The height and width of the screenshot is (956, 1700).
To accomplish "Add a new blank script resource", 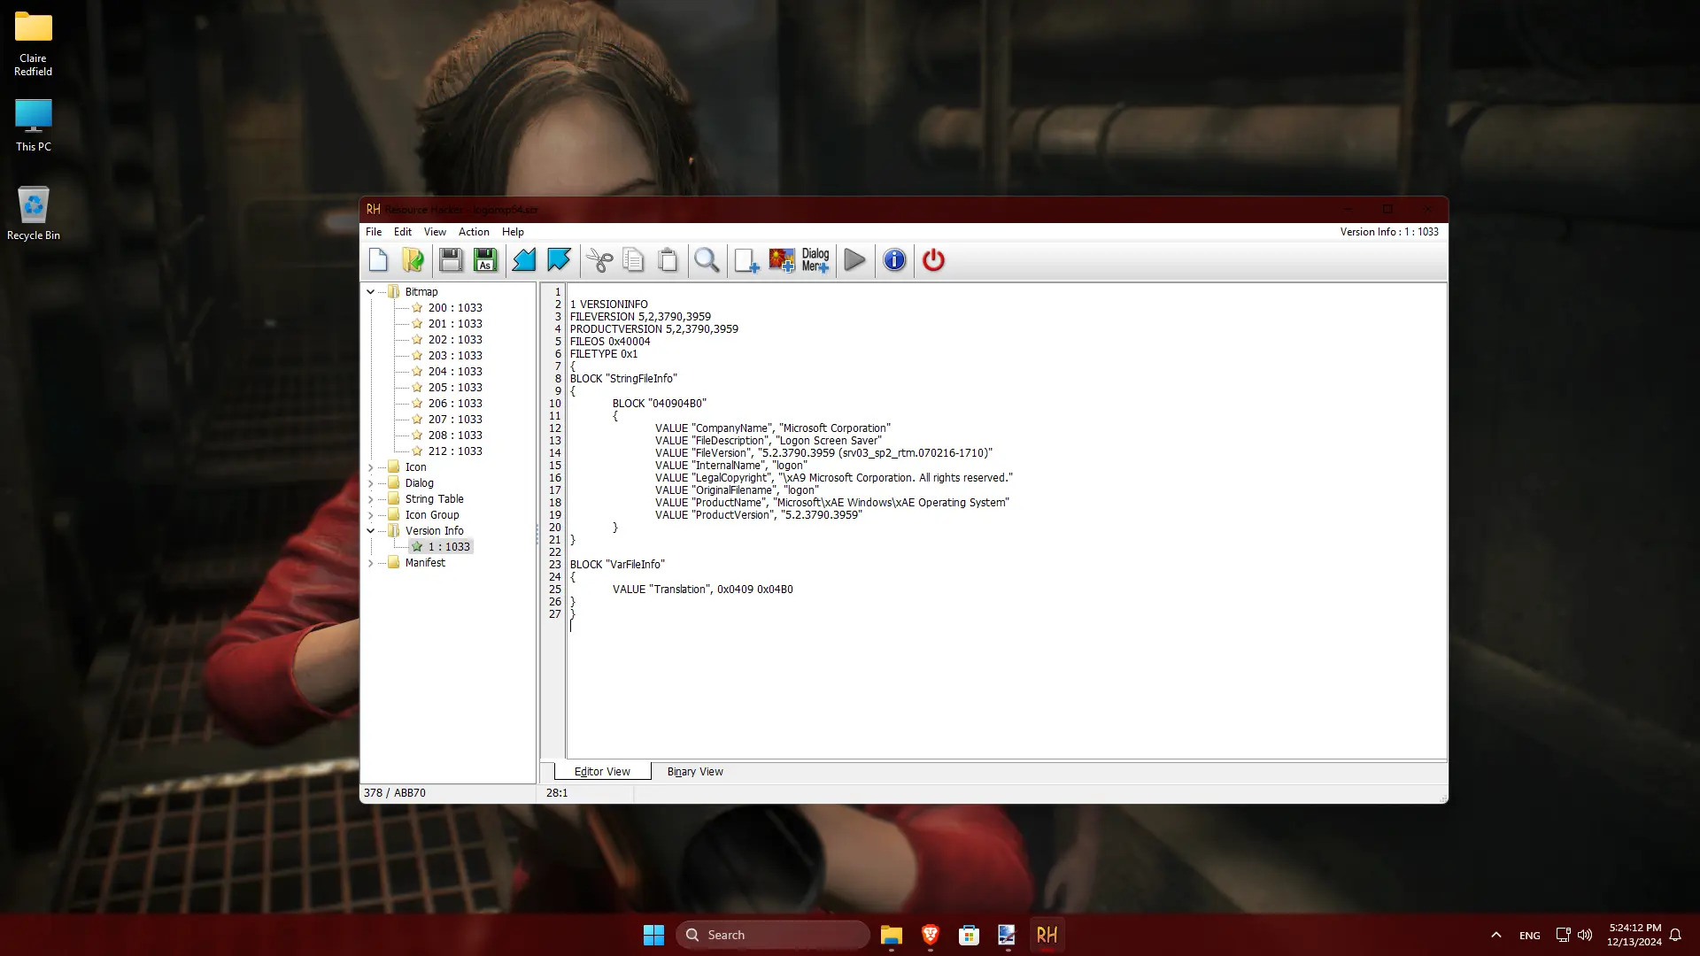I will [746, 260].
